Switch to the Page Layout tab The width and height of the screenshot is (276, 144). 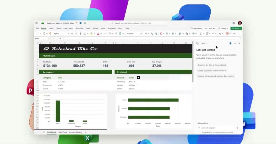tap(68, 28)
